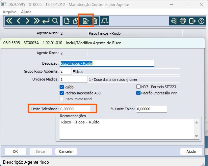The width and height of the screenshot is (208, 166).
Task: Toggle Padrão Impressão PPP checkbox
Action: [x=138, y=93]
